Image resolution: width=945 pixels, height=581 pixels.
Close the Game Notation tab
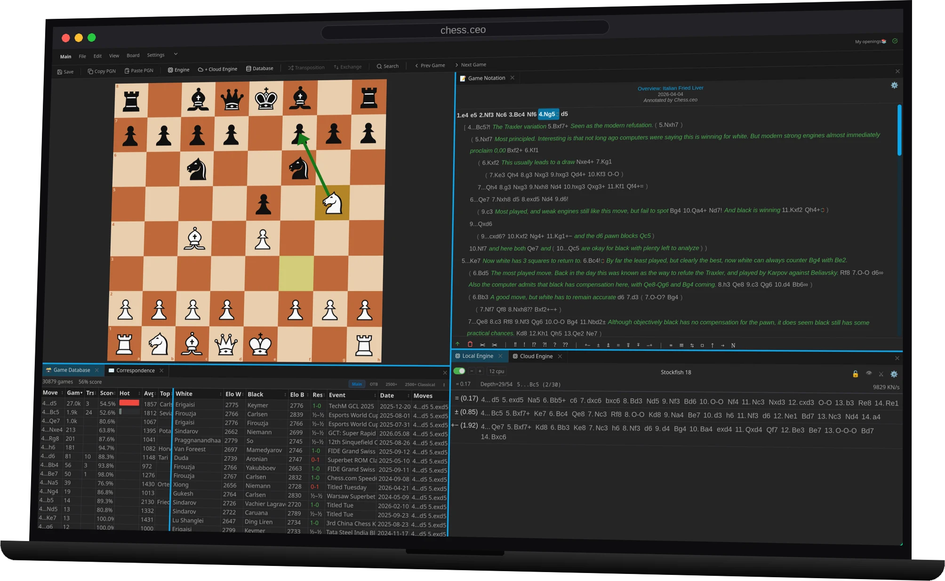[x=512, y=78]
